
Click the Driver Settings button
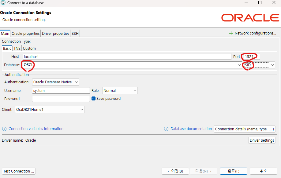click(262, 140)
